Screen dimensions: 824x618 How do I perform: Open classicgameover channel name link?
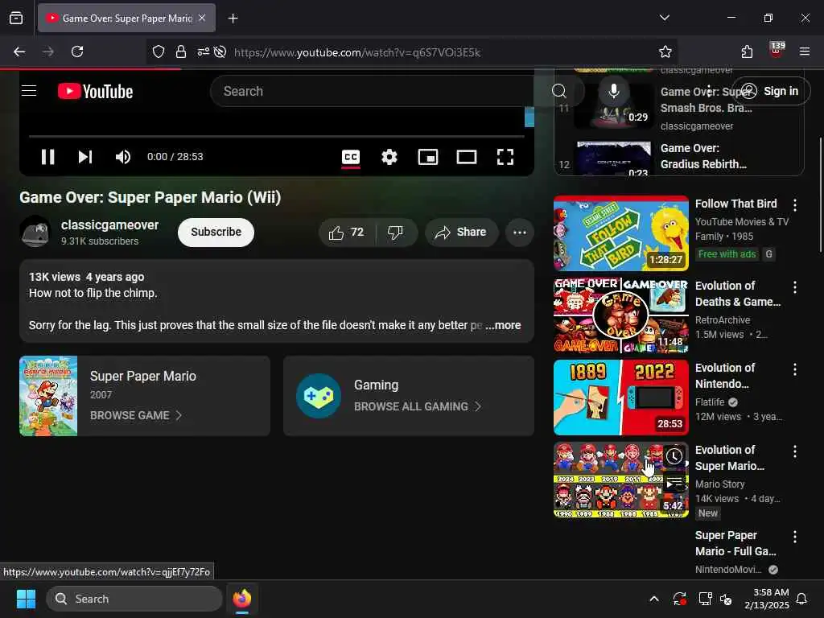click(x=109, y=225)
